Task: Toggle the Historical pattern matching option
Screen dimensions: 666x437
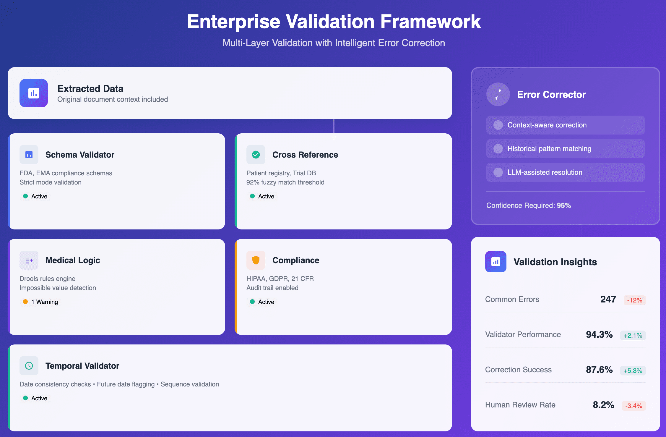Action: 498,149
